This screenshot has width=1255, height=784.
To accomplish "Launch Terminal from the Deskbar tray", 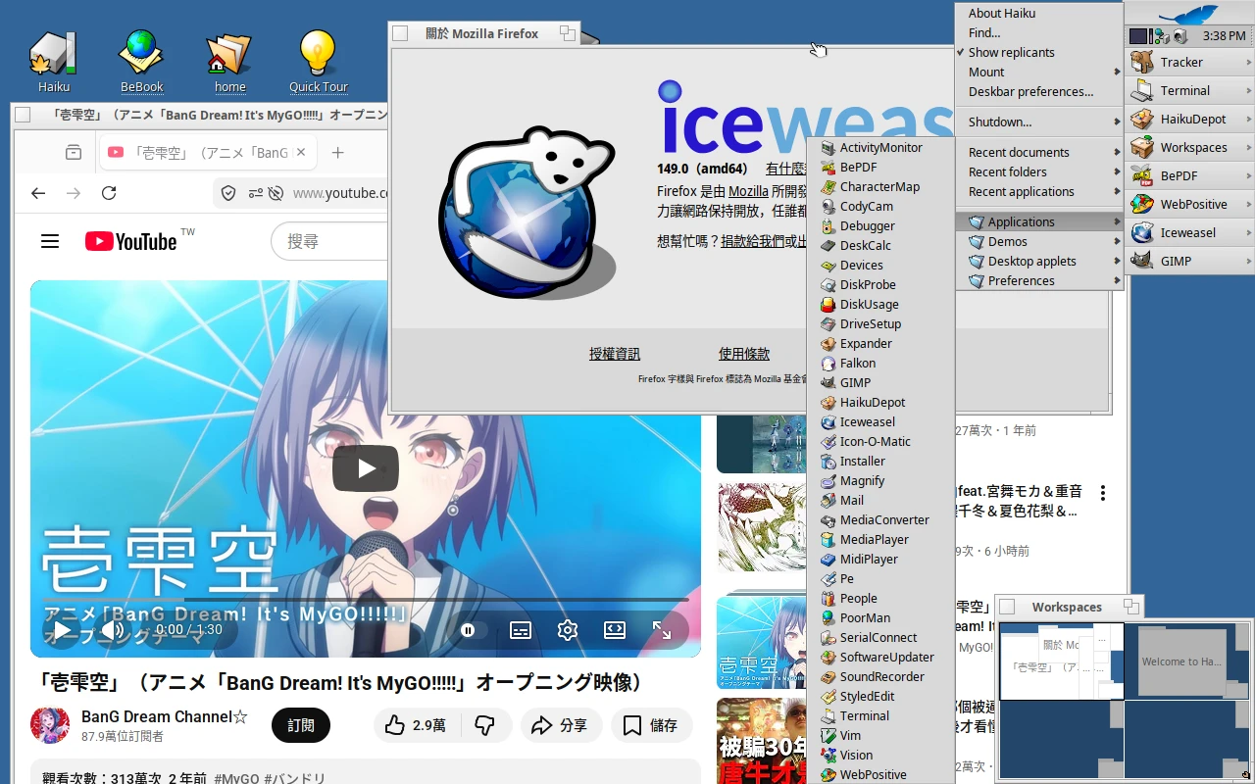I will point(1188,90).
